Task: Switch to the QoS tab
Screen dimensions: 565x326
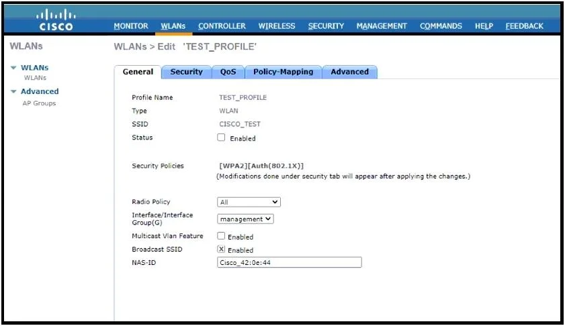Action: [228, 72]
